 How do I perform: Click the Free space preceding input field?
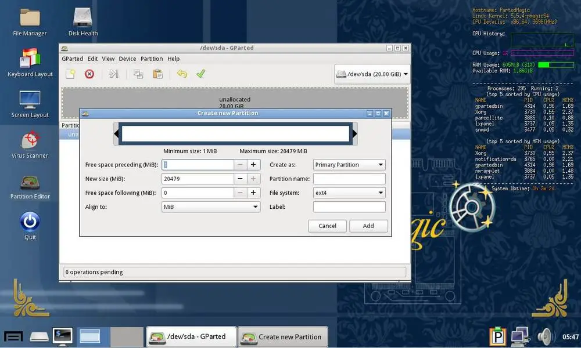pos(198,165)
